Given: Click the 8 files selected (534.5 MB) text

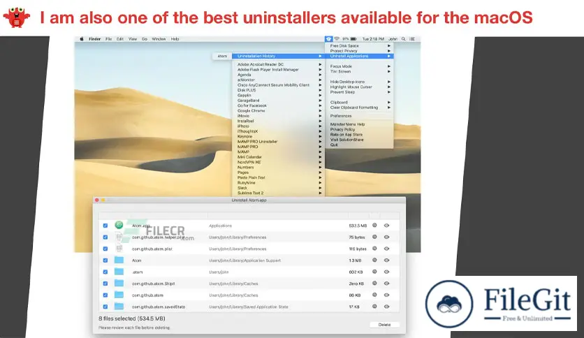Looking at the screenshot, I should [132, 318].
